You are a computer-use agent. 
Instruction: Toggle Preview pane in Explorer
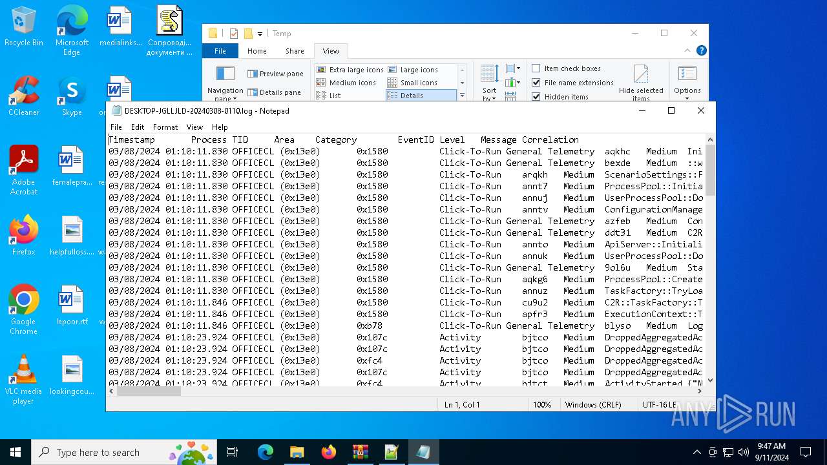pyautogui.click(x=275, y=74)
